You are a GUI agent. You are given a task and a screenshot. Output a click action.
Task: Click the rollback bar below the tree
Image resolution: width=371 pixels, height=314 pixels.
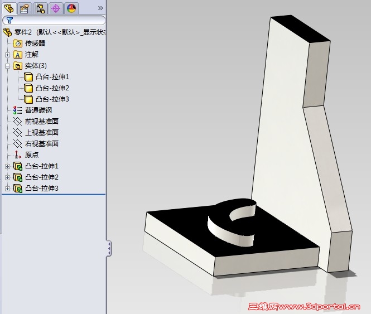pos(54,195)
